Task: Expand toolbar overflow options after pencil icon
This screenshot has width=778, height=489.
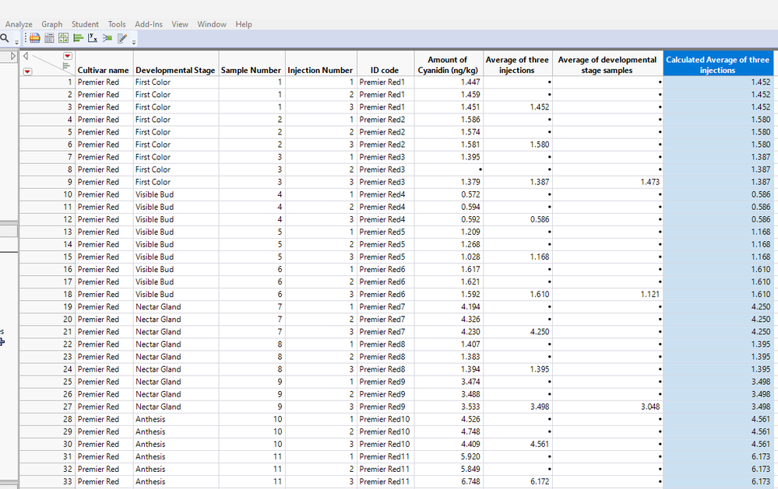Action: pos(134,42)
